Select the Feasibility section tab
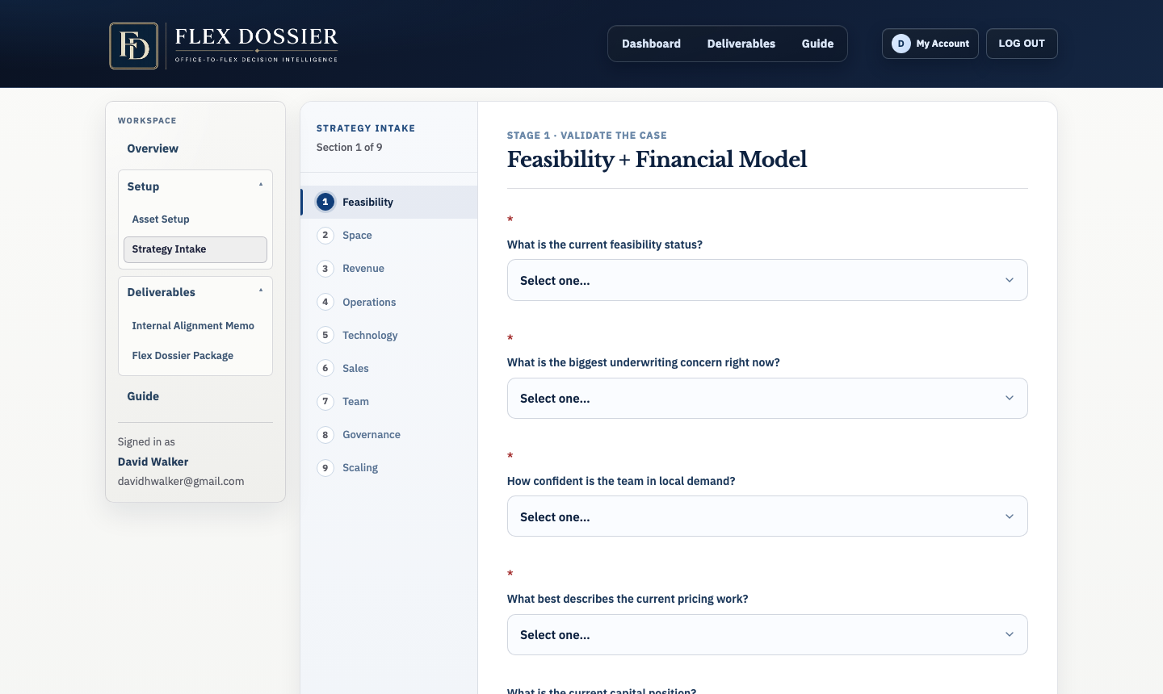The height and width of the screenshot is (694, 1163). coord(389,202)
